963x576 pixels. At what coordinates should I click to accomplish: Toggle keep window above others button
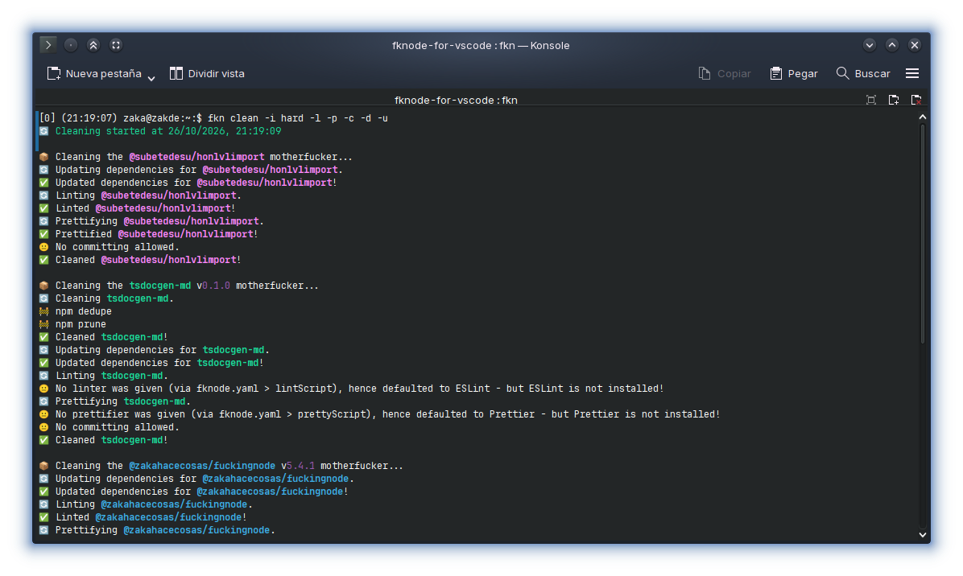(93, 45)
